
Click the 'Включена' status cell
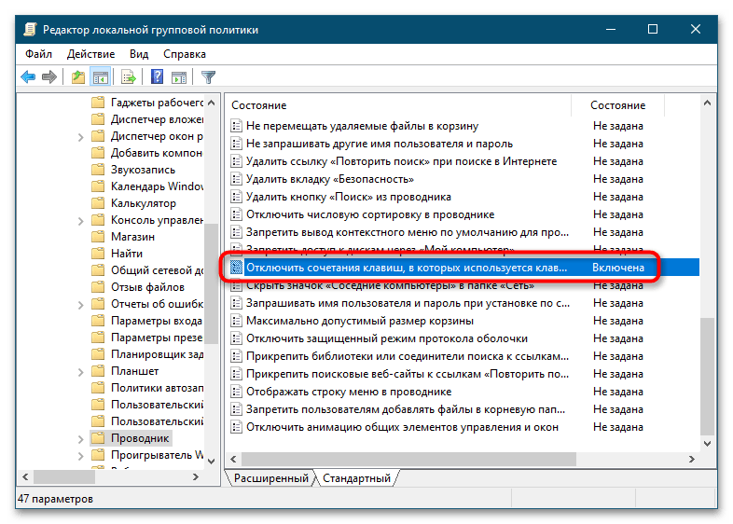617,268
